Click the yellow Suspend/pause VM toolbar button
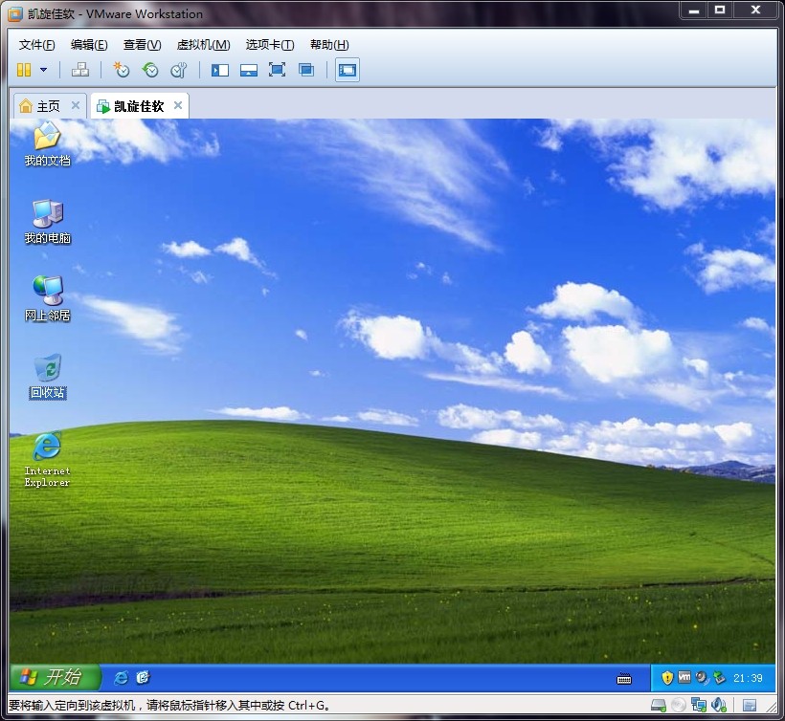This screenshot has width=785, height=721. point(24,70)
